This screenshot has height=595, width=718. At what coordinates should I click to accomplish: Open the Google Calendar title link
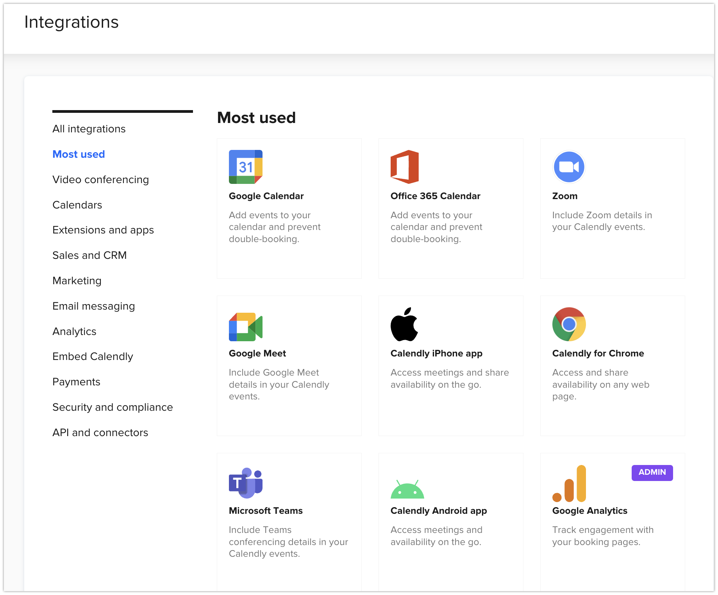(x=266, y=196)
